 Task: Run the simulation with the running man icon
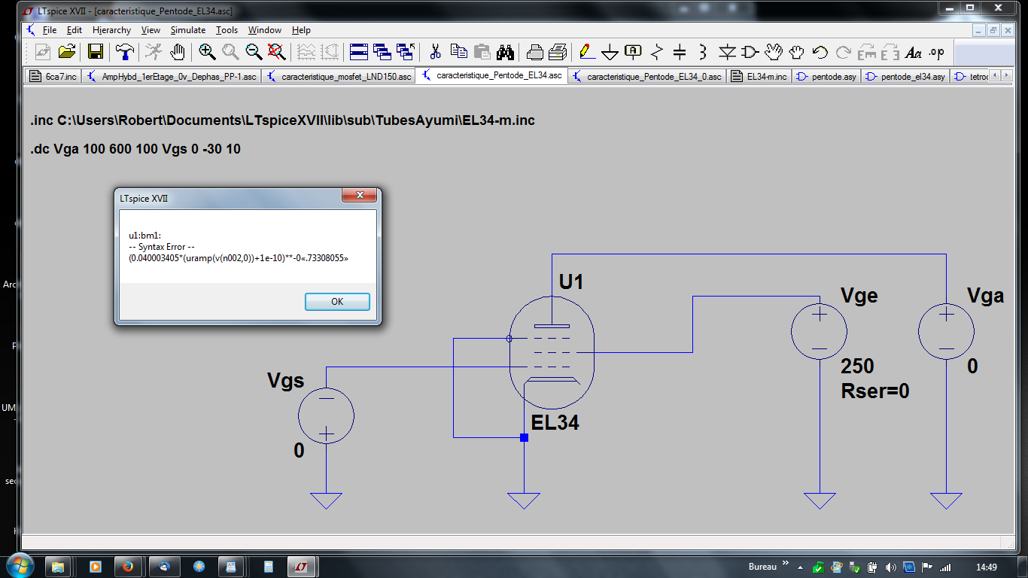(x=154, y=52)
